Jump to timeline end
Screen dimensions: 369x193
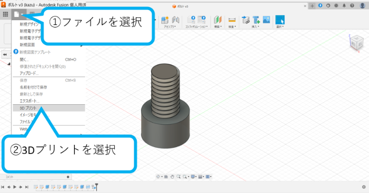27,187
